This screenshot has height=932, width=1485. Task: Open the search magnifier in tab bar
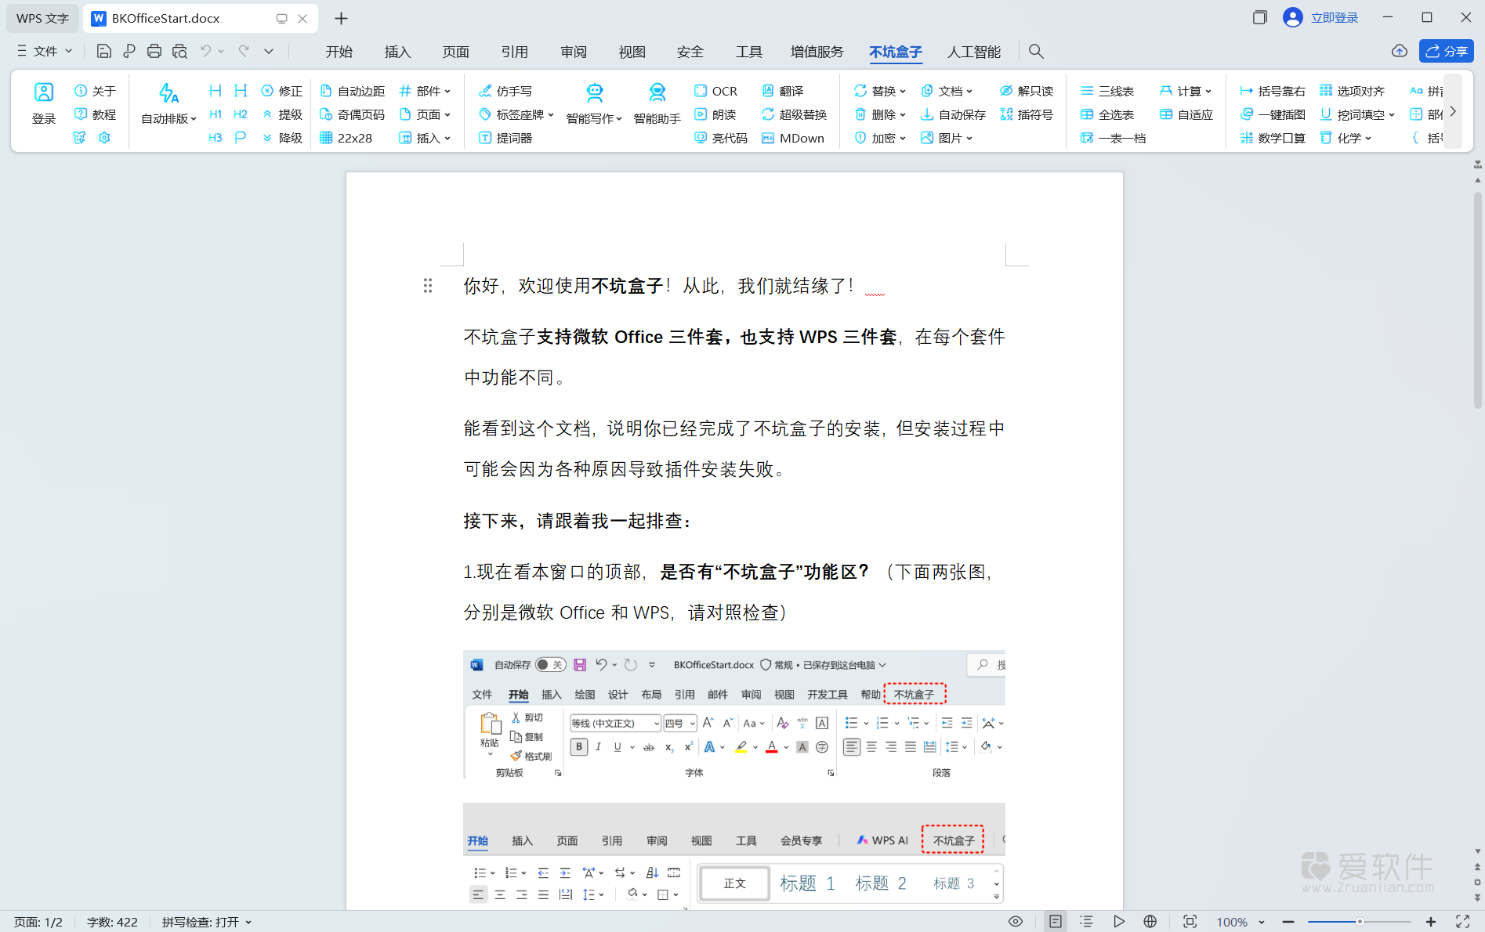1036,51
